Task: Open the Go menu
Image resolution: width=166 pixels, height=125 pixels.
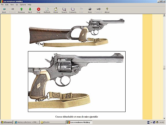Action: (x=17, y=4)
